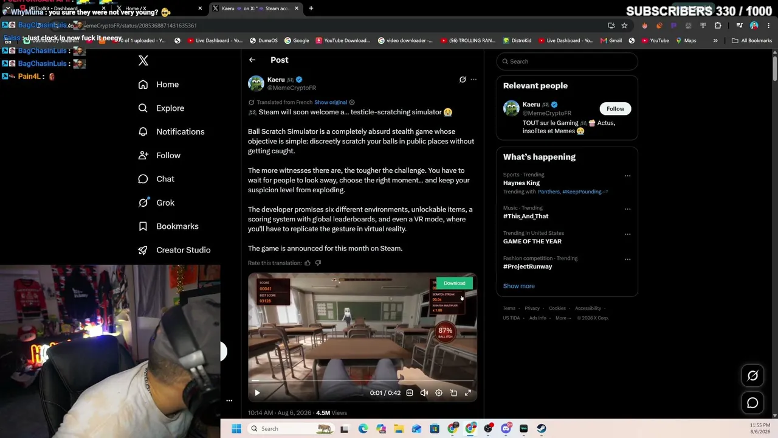Open the video settings gear

point(439,393)
